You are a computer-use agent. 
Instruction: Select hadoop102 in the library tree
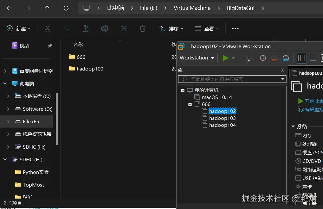coord(223,111)
